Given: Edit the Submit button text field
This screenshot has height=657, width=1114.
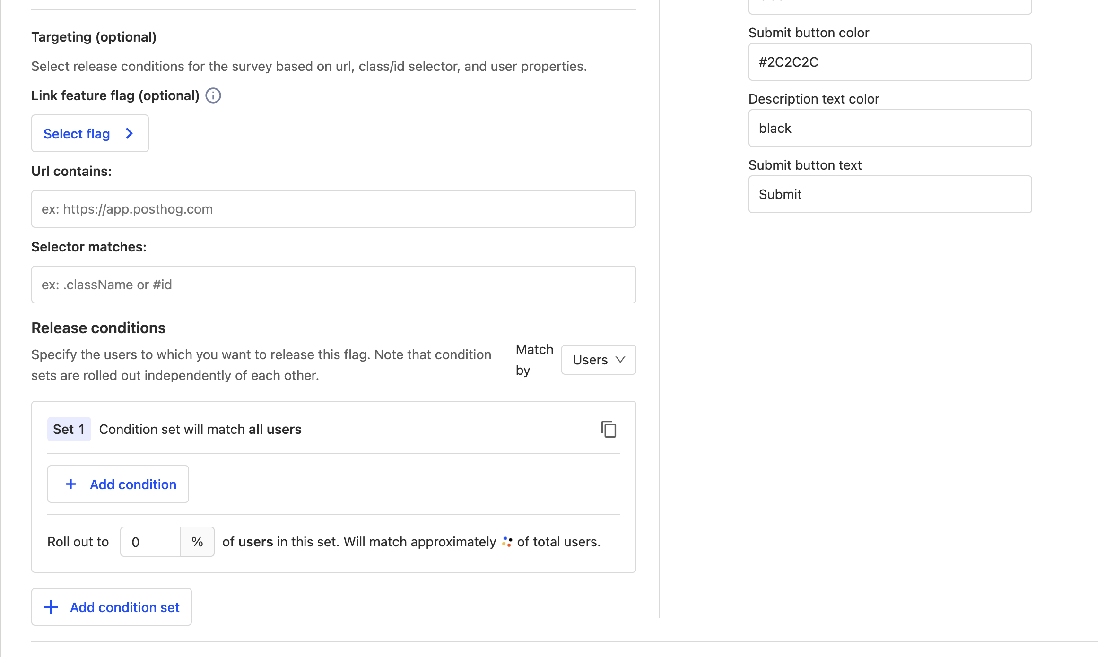Looking at the screenshot, I should point(889,194).
